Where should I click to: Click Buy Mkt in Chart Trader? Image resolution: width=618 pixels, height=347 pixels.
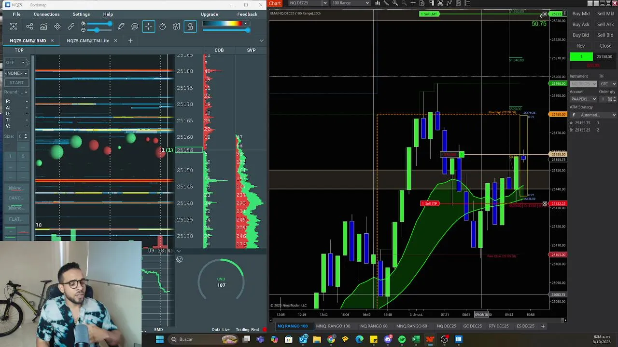pos(581,14)
